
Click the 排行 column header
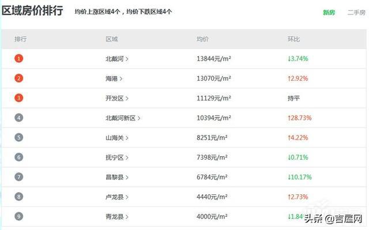point(21,39)
